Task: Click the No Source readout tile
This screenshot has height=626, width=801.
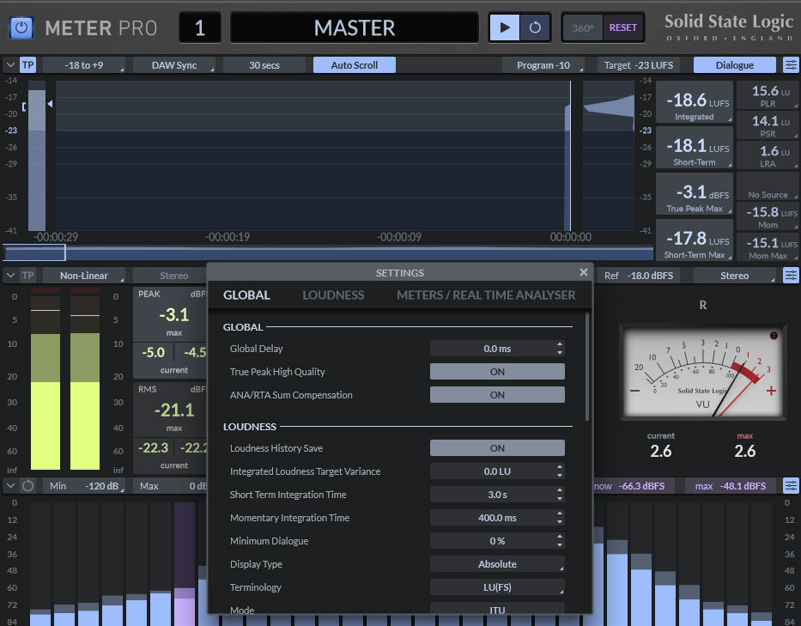Action: (768, 186)
